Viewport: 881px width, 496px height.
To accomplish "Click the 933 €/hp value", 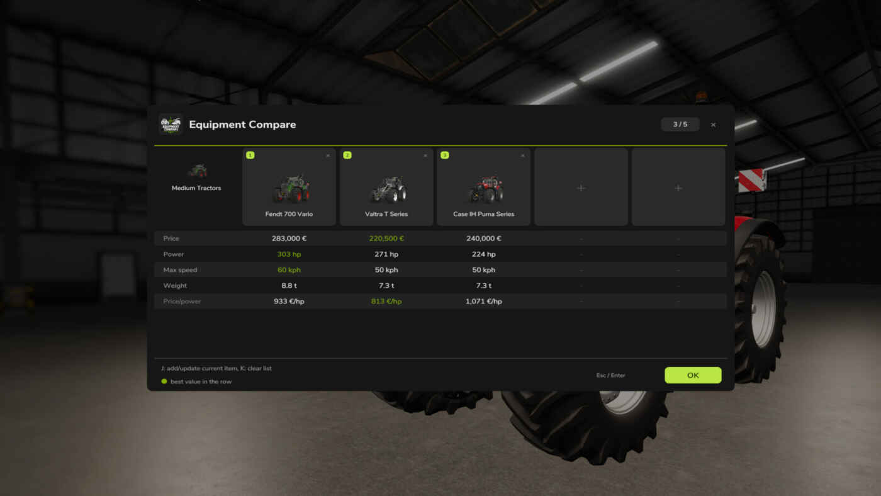I will click(289, 302).
